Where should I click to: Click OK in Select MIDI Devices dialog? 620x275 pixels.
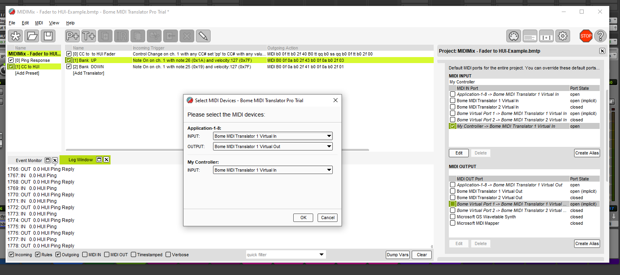coord(303,218)
